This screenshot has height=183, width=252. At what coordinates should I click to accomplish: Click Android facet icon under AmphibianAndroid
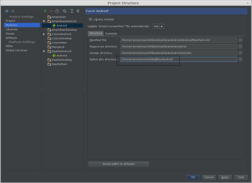pos(54,25)
